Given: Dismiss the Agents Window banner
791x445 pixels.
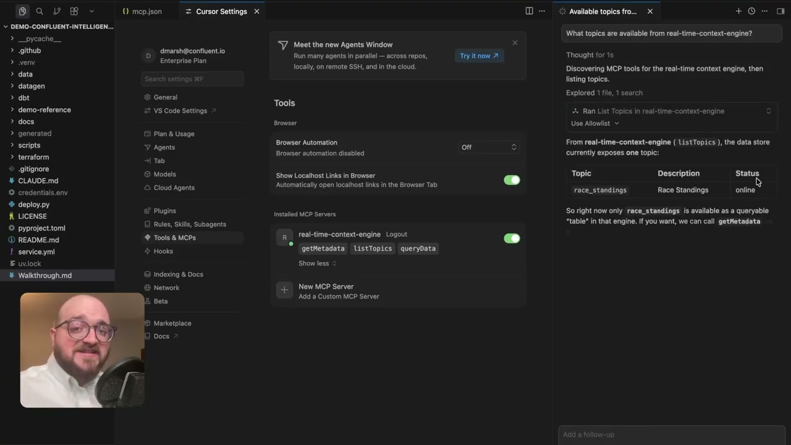Looking at the screenshot, I should 515,43.
